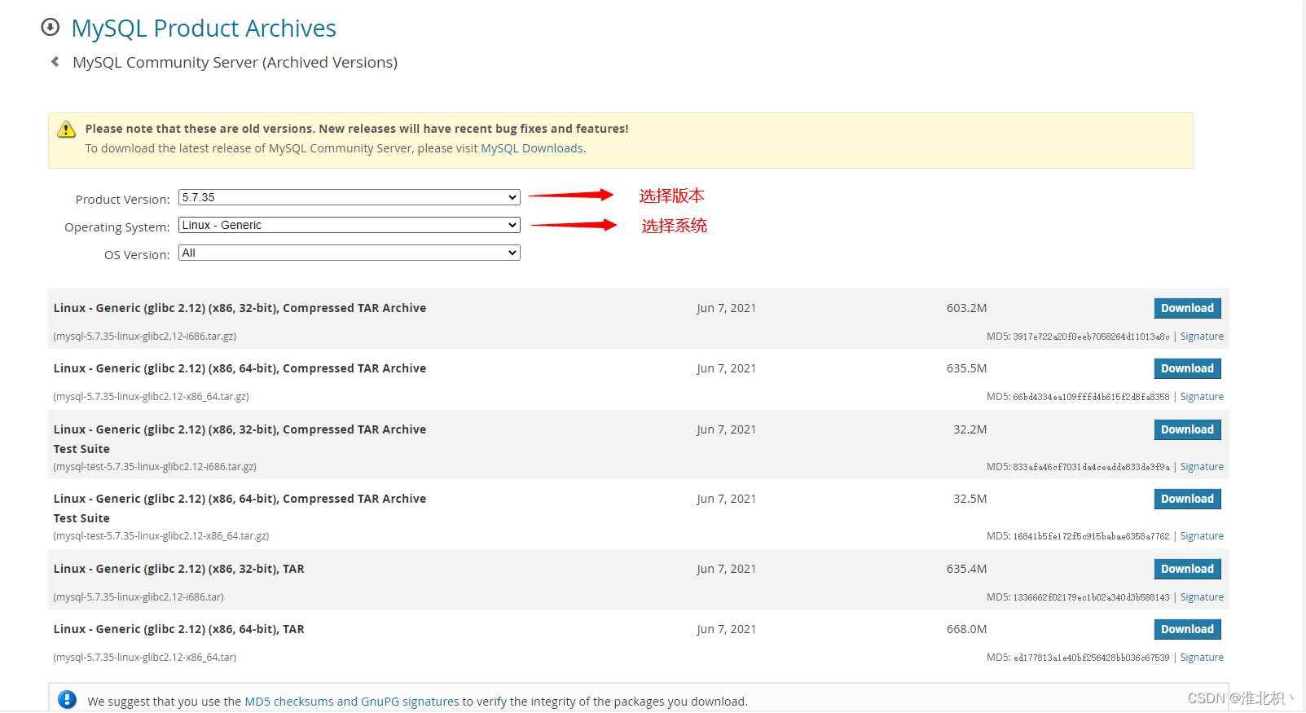Click the yellow warning triangle icon
This screenshot has height=713, width=1306.
(x=67, y=129)
